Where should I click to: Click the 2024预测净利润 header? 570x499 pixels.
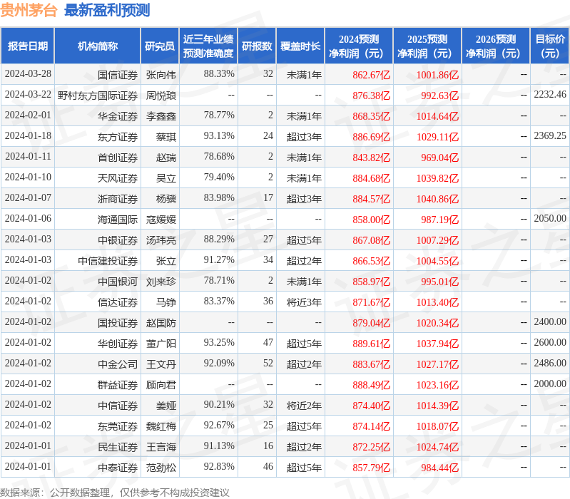tap(359, 46)
